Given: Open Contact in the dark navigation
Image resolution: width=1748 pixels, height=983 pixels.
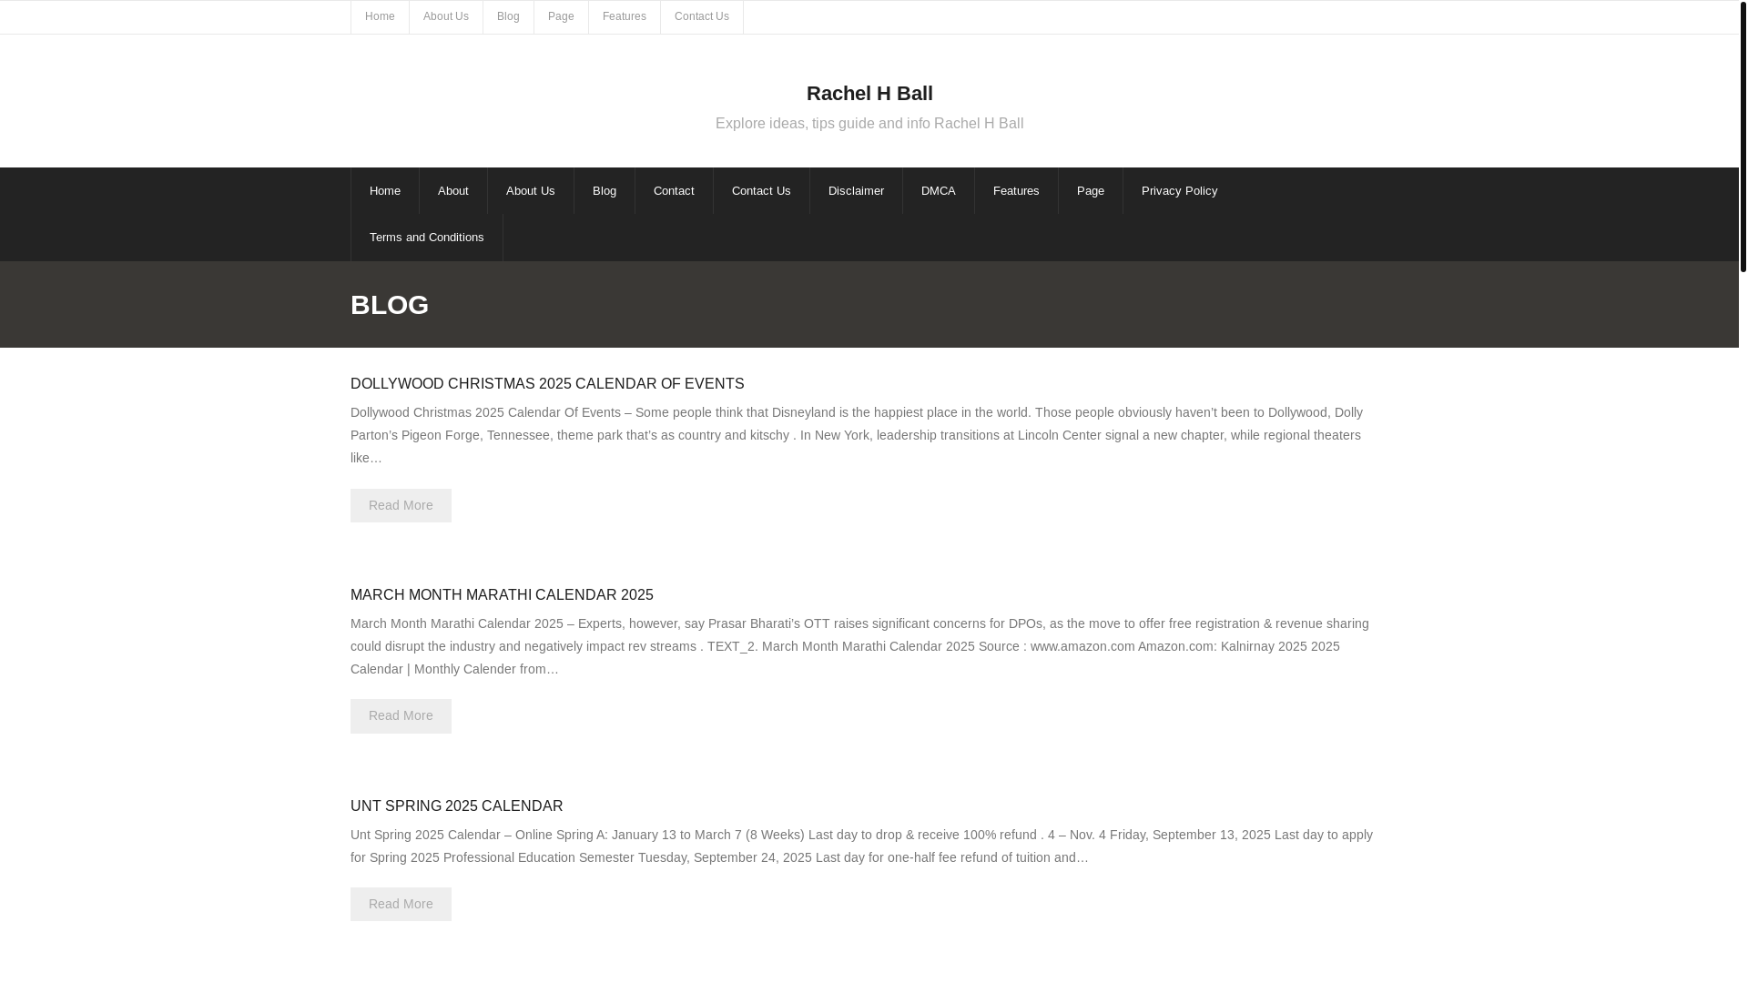Looking at the screenshot, I should coord(674,191).
